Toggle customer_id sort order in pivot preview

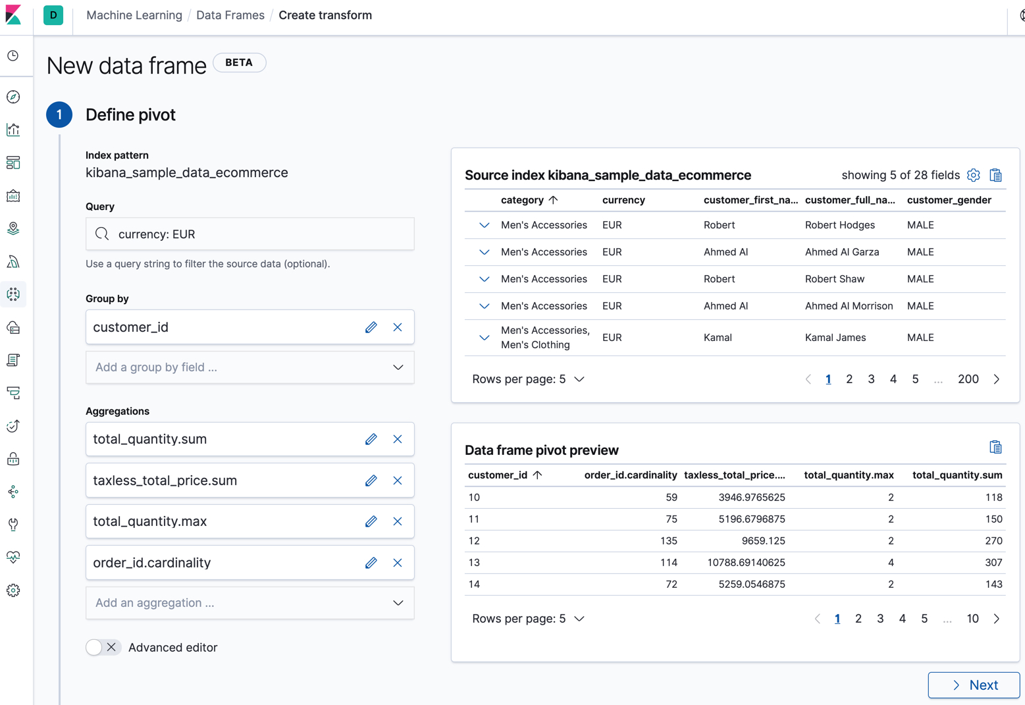pyautogui.click(x=504, y=475)
